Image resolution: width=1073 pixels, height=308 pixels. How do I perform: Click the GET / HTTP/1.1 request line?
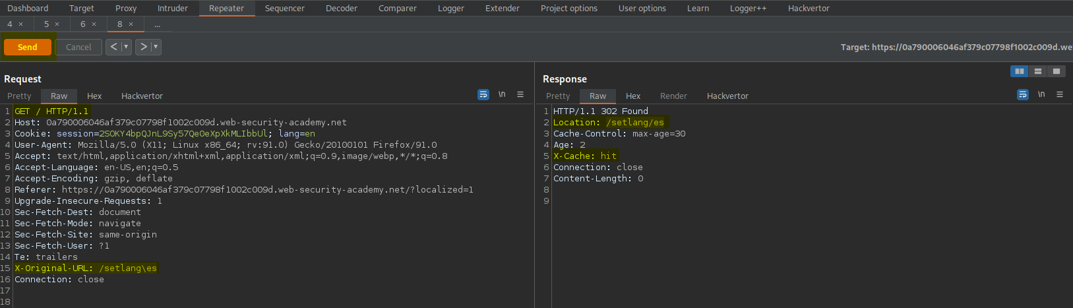click(51, 111)
